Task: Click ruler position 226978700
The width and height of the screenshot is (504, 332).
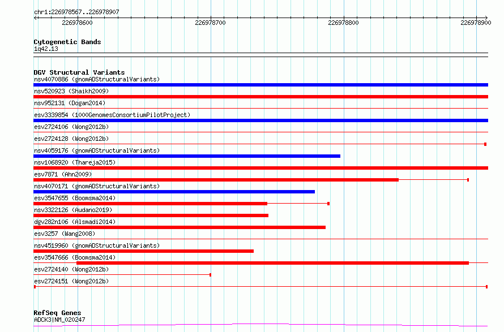Action: pos(210,23)
